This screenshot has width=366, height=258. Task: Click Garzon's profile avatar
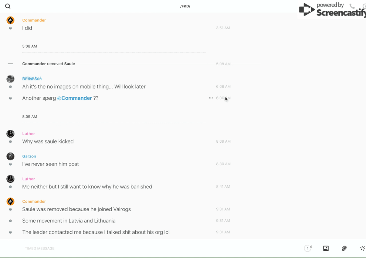[10, 156]
